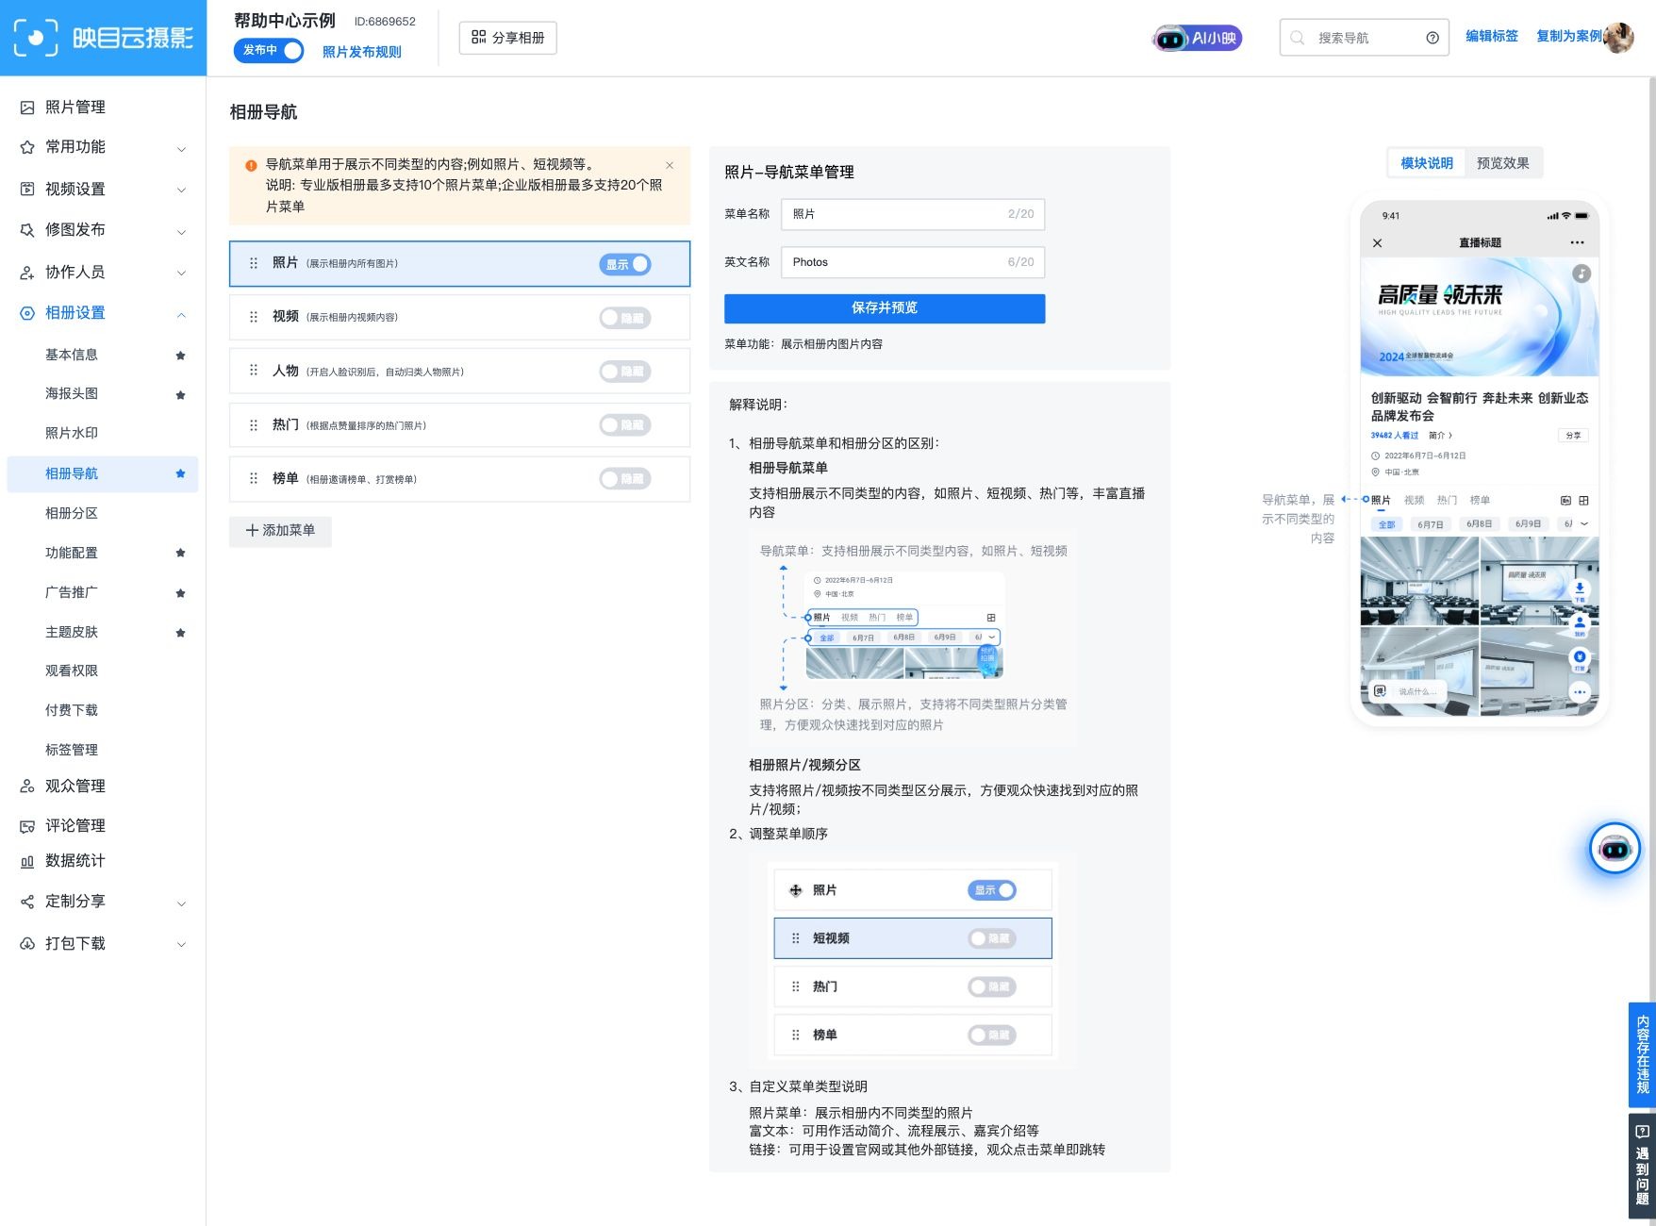Click the 映目云摄影 logo
The image size is (1656, 1226).
tap(103, 38)
